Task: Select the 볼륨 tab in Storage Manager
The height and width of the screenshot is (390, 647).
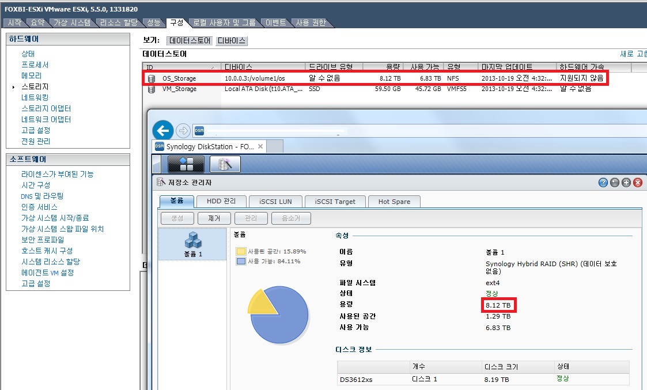Action: tap(177, 201)
